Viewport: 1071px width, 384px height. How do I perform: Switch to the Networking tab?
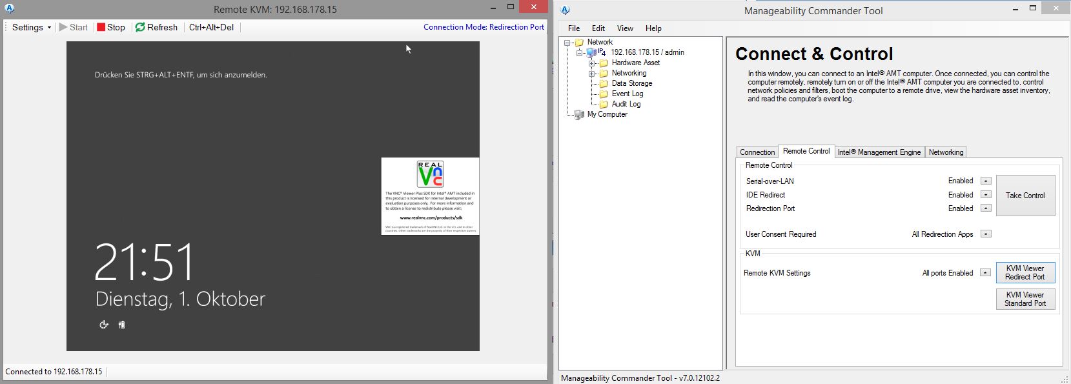946,152
